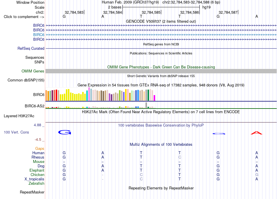
Task: Click the SNPs track label
Action: point(39,62)
